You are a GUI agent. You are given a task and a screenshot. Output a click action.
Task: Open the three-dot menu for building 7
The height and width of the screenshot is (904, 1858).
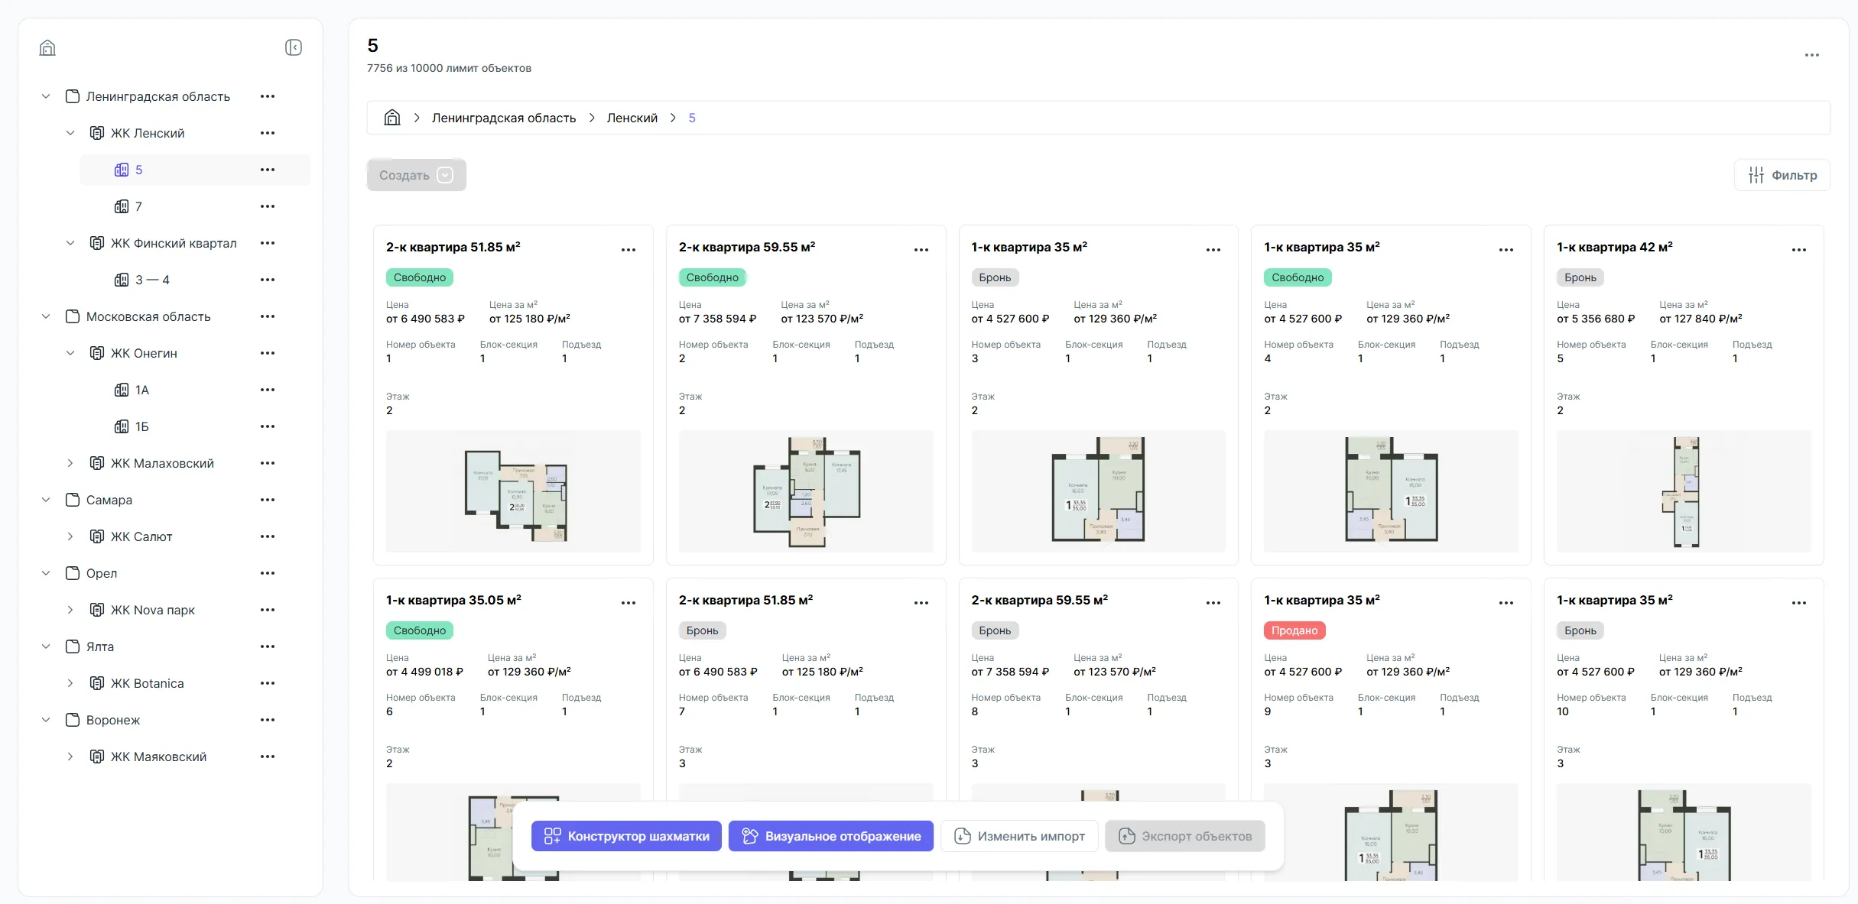(268, 206)
